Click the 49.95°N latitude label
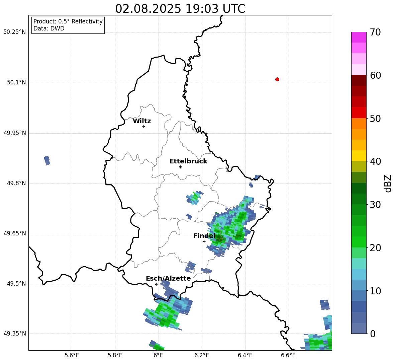This screenshot has width=396, height=362. (15, 133)
